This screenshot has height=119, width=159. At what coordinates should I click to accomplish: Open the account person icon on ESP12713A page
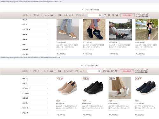(x=109, y=15)
